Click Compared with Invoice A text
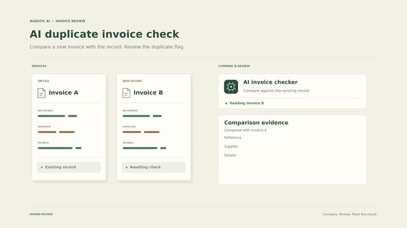Viewport: 407px width, 228px height. 245,130
